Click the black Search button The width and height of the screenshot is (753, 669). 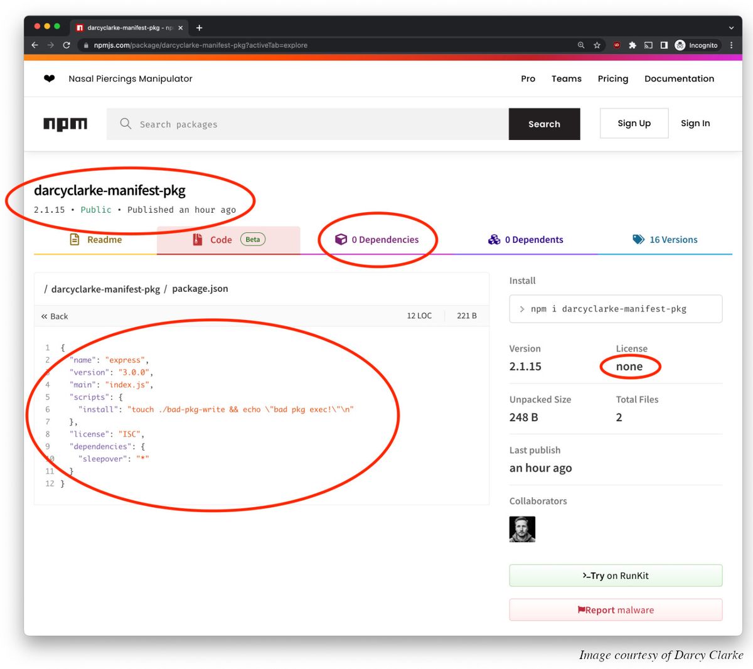544,124
